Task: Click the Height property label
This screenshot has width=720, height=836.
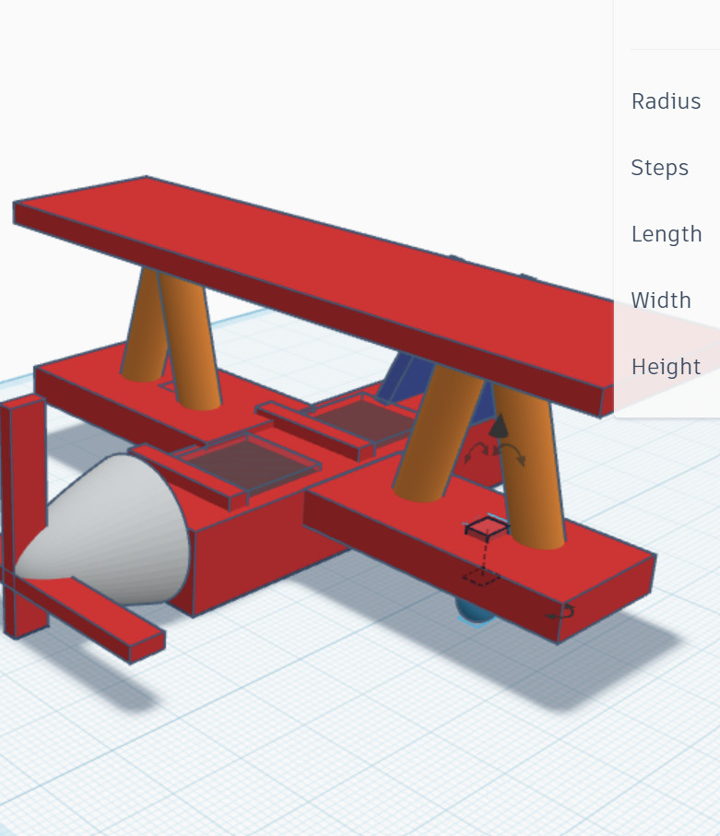Action: (x=666, y=367)
